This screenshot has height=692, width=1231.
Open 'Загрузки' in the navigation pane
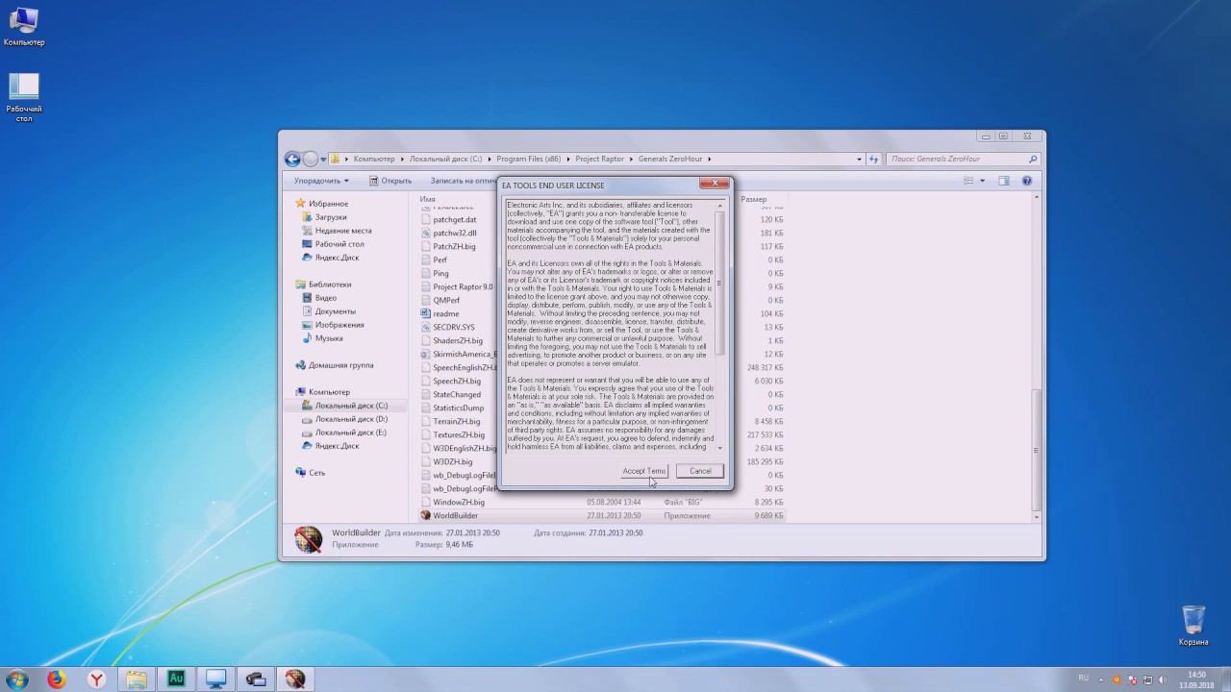pyautogui.click(x=331, y=217)
